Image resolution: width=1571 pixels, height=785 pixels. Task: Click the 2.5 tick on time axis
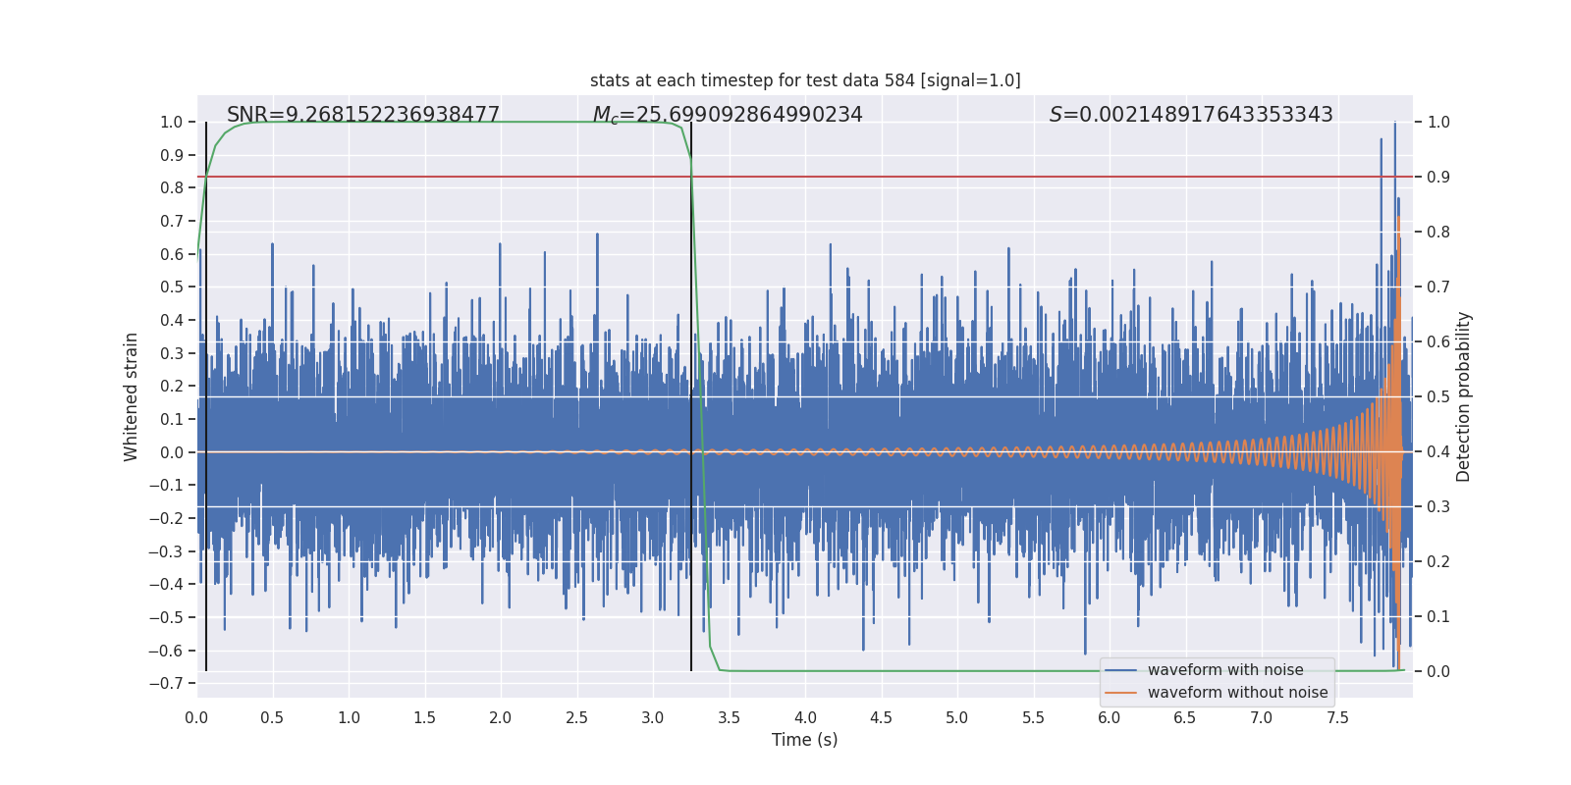pos(576,717)
